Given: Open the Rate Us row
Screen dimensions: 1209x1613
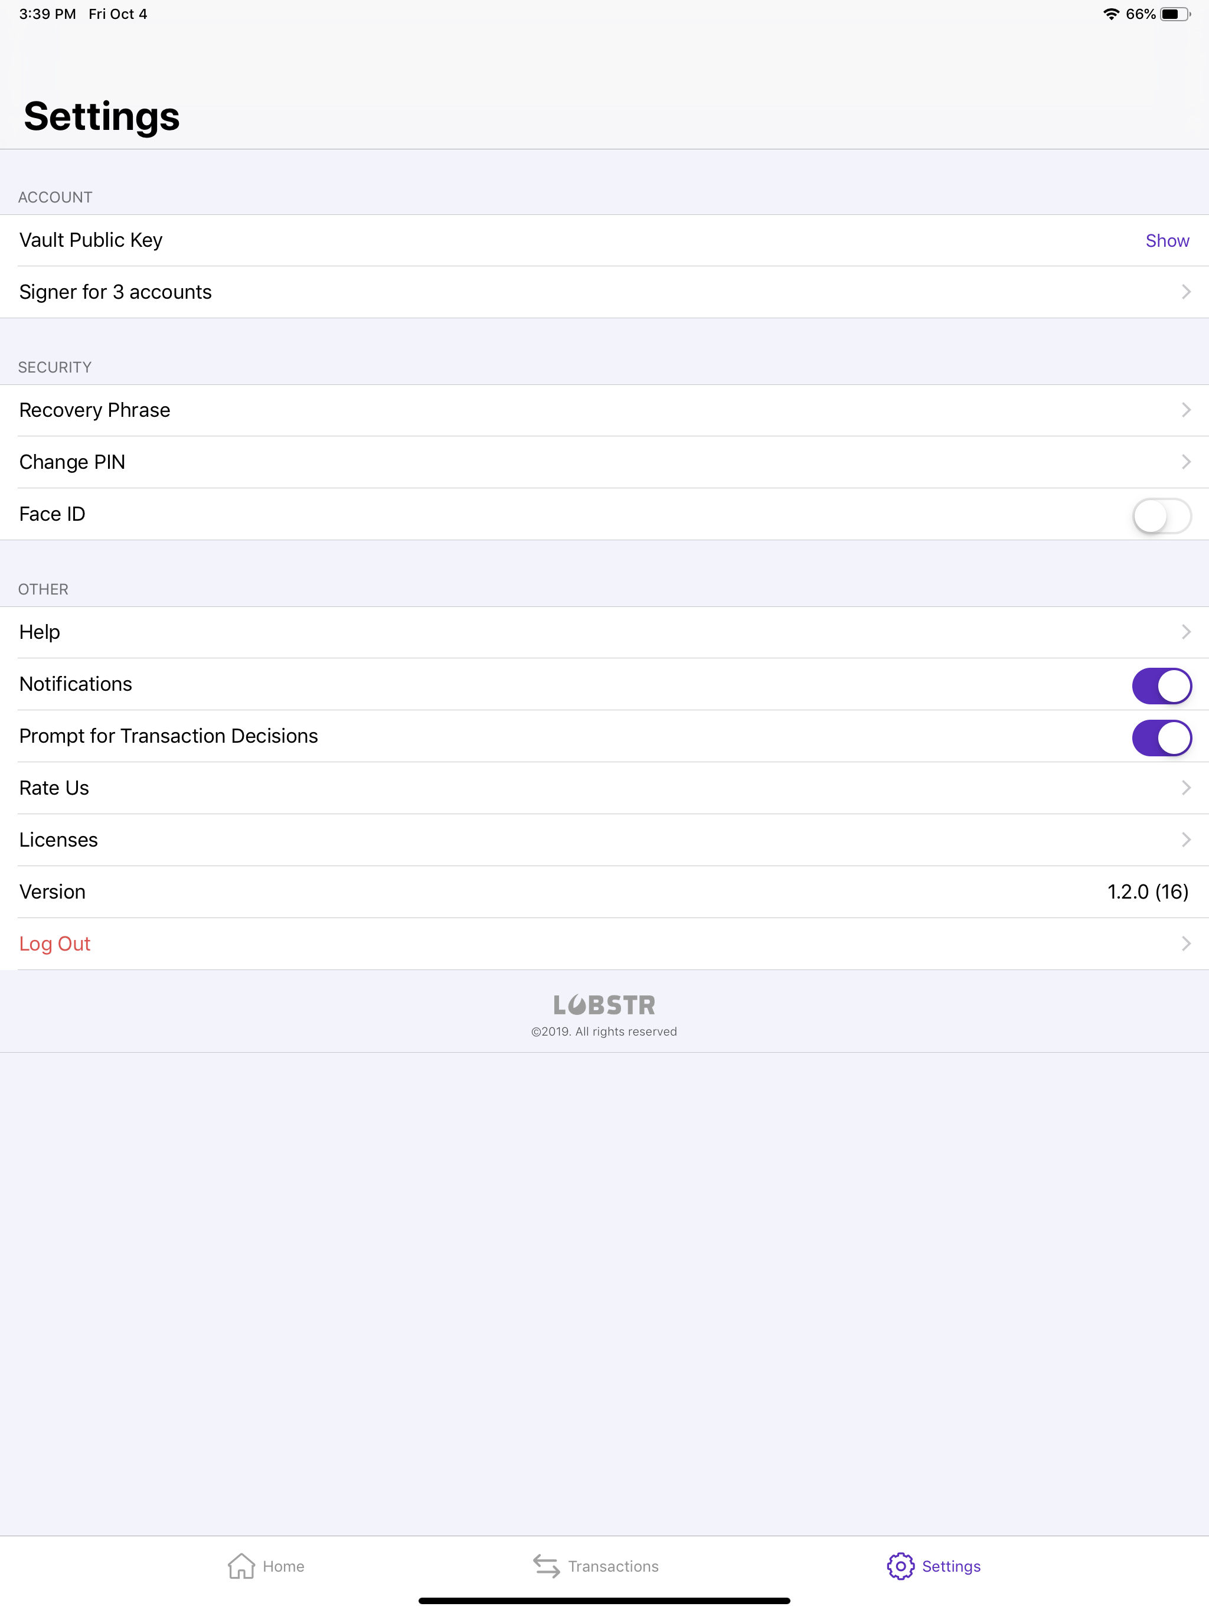Looking at the screenshot, I should pos(604,788).
